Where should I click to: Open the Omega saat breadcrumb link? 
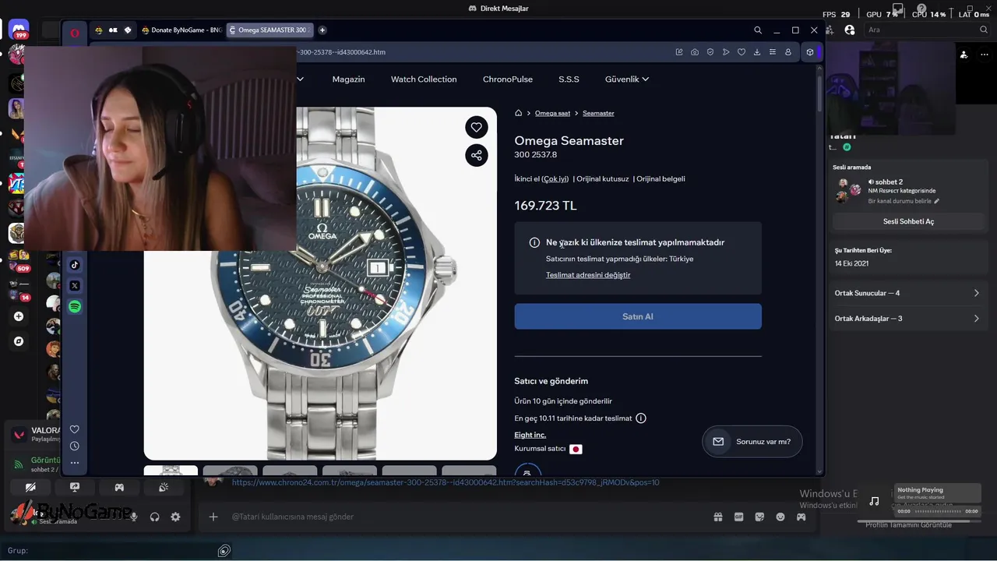(552, 113)
